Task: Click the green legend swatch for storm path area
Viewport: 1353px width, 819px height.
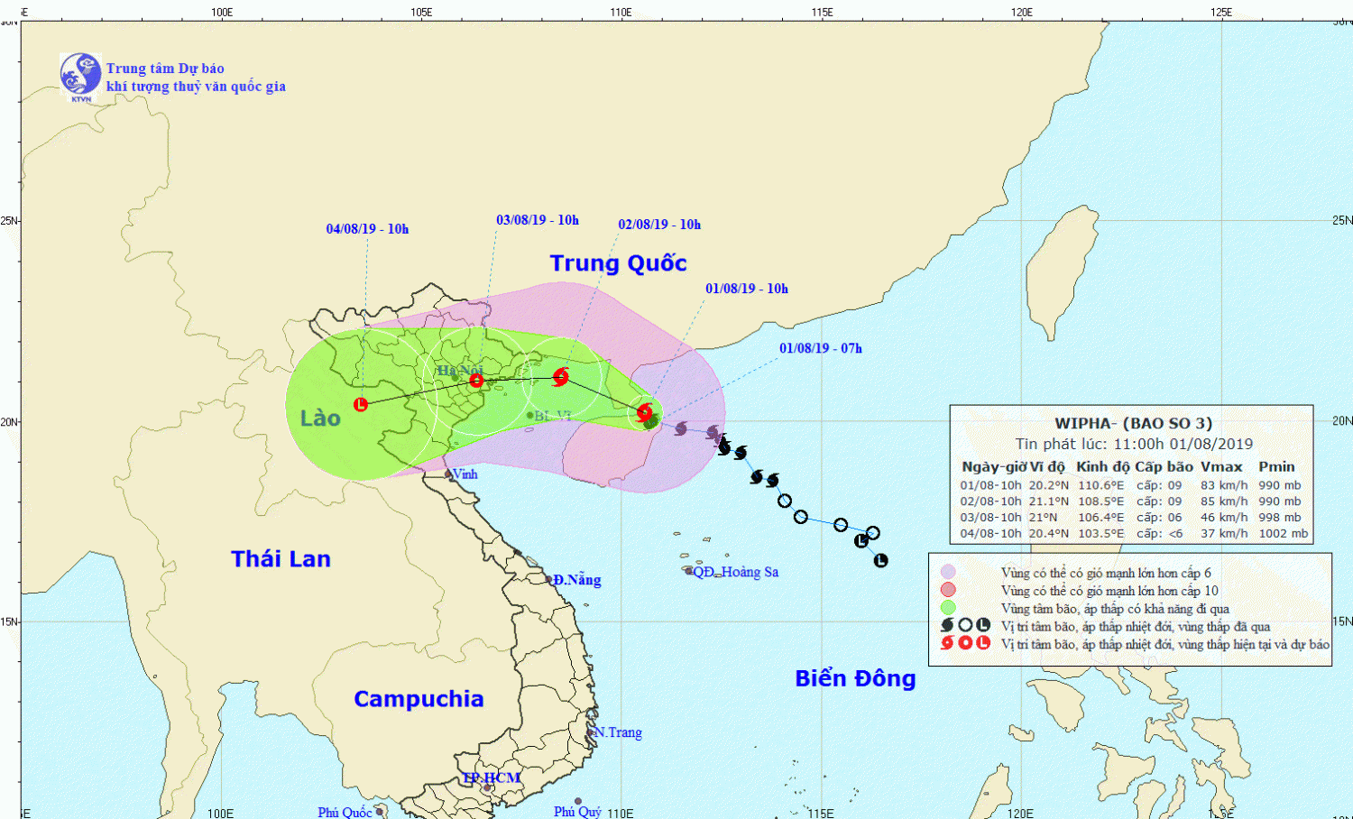Action: 948,608
